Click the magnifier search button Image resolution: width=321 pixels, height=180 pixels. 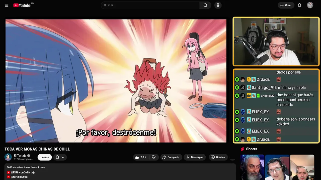205,5
